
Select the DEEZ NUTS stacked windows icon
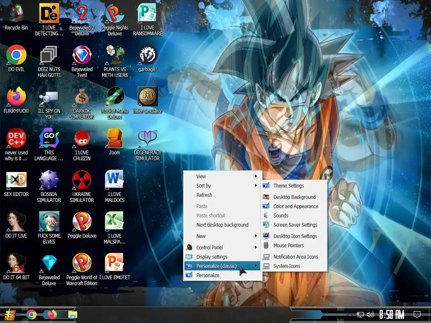click(x=49, y=55)
